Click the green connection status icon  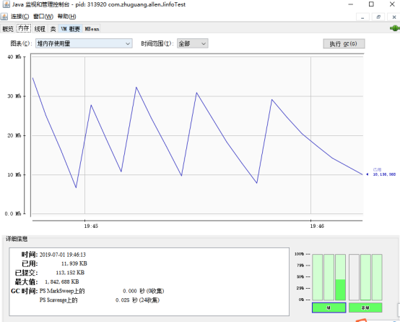tap(395, 28)
